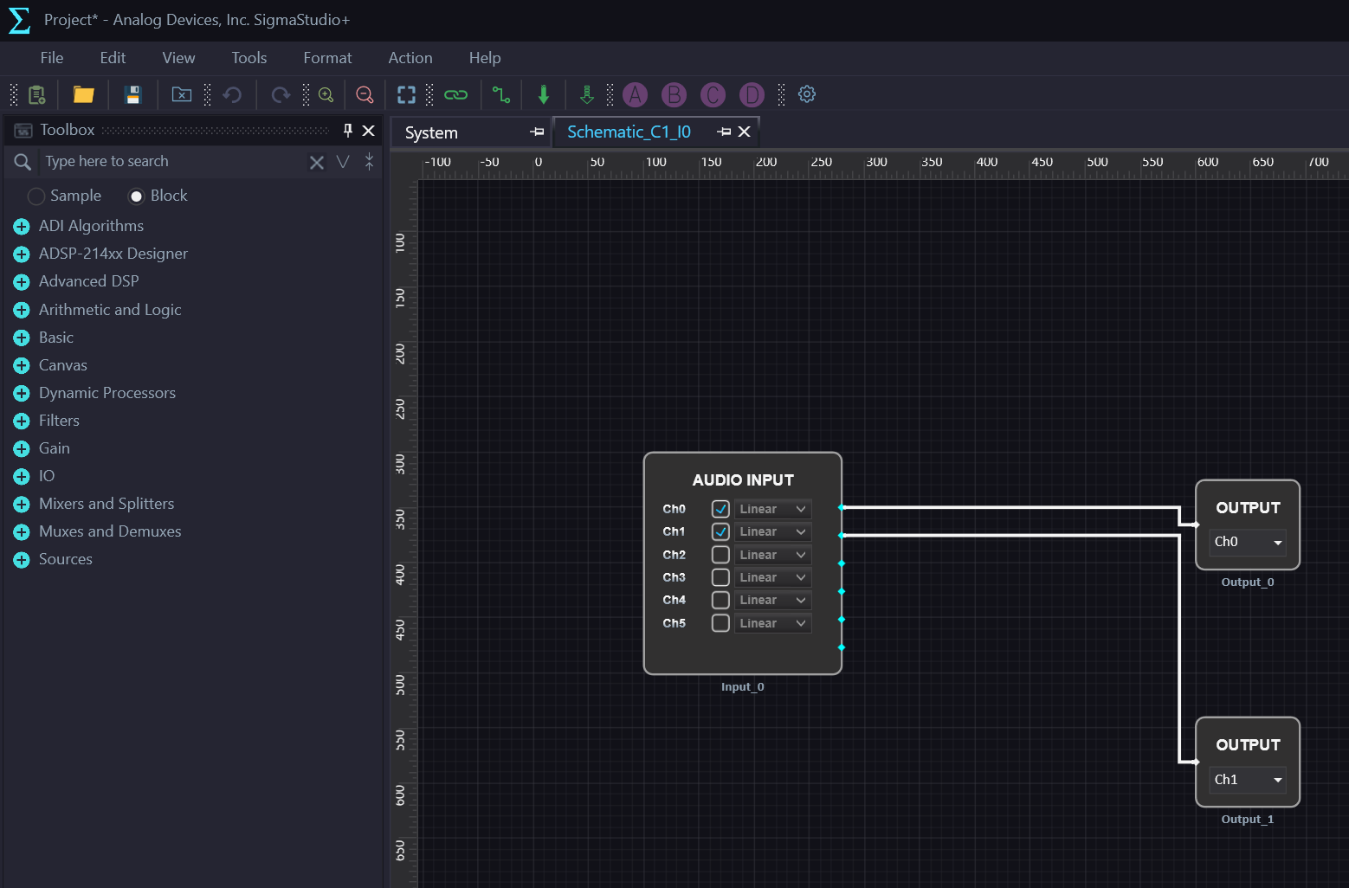This screenshot has height=888, width=1349.
Task: Select the purple A circle icon
Action: (x=635, y=94)
